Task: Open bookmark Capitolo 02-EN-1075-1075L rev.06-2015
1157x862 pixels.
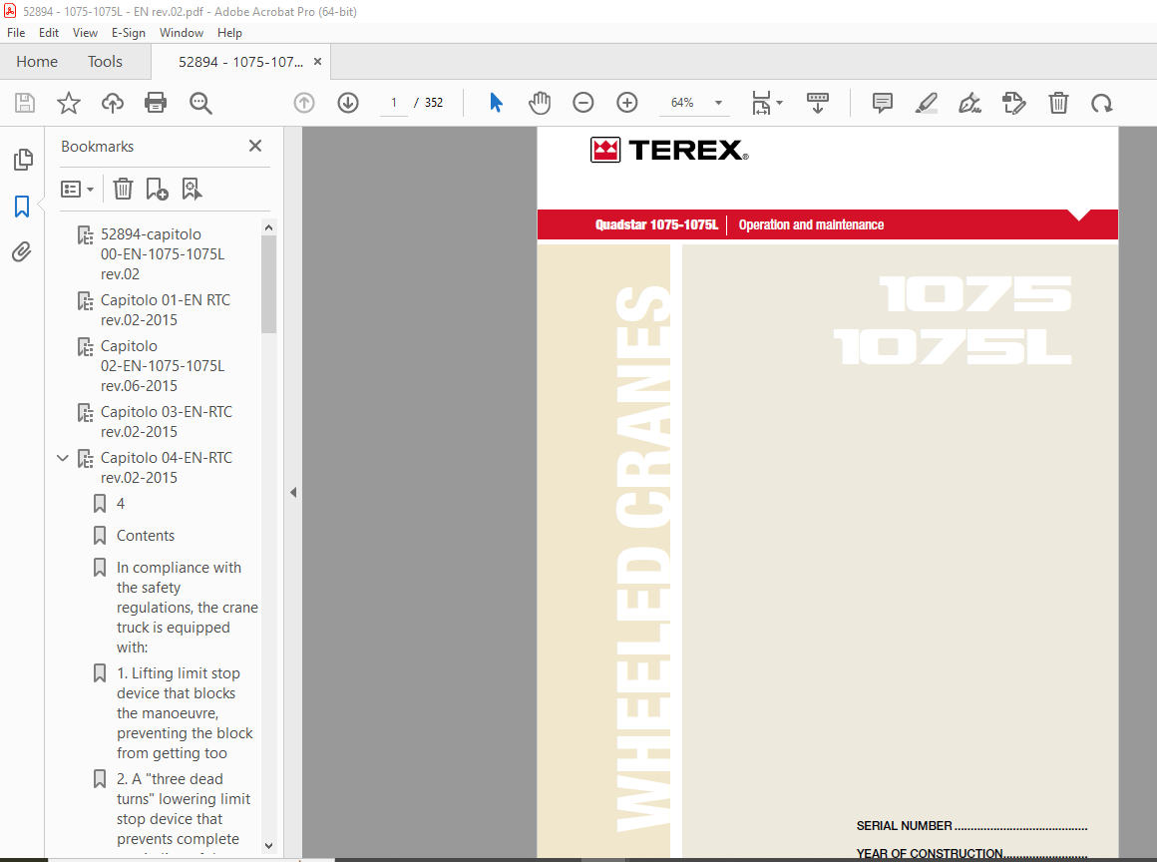Action: pos(163,366)
